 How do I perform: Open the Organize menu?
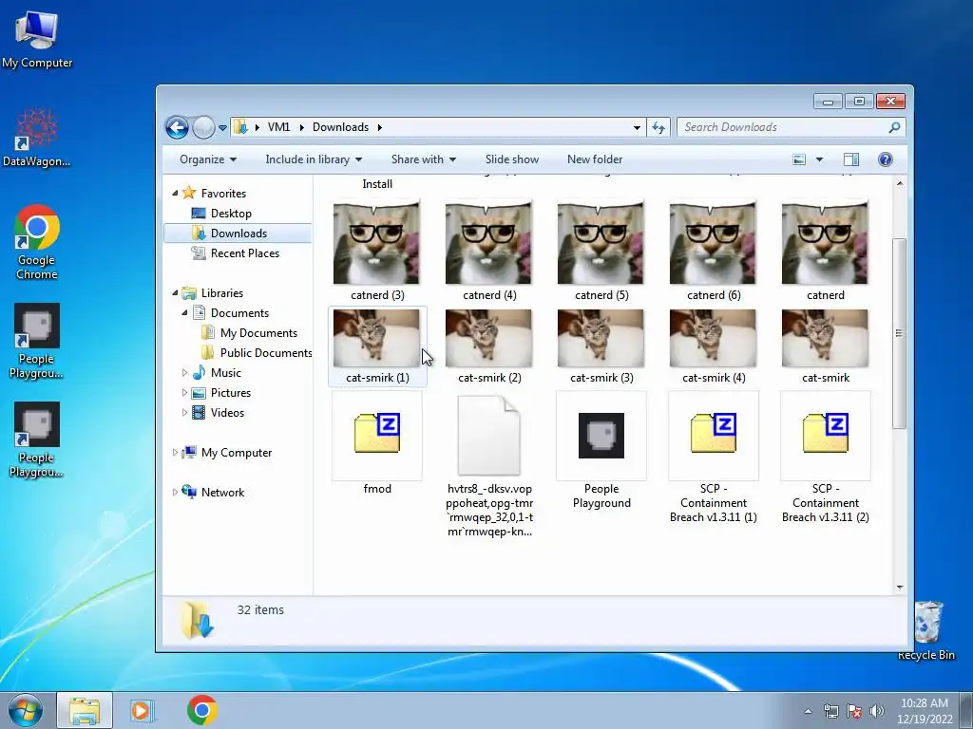(x=208, y=159)
